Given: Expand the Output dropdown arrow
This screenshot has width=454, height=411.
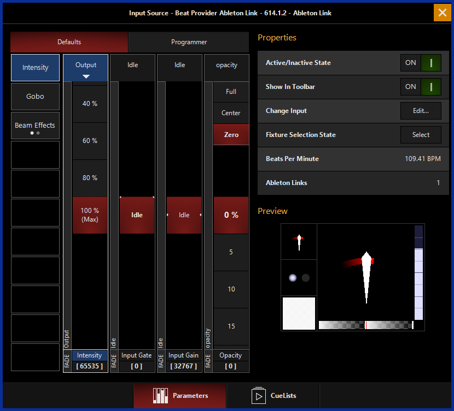Looking at the screenshot, I should (86, 76).
